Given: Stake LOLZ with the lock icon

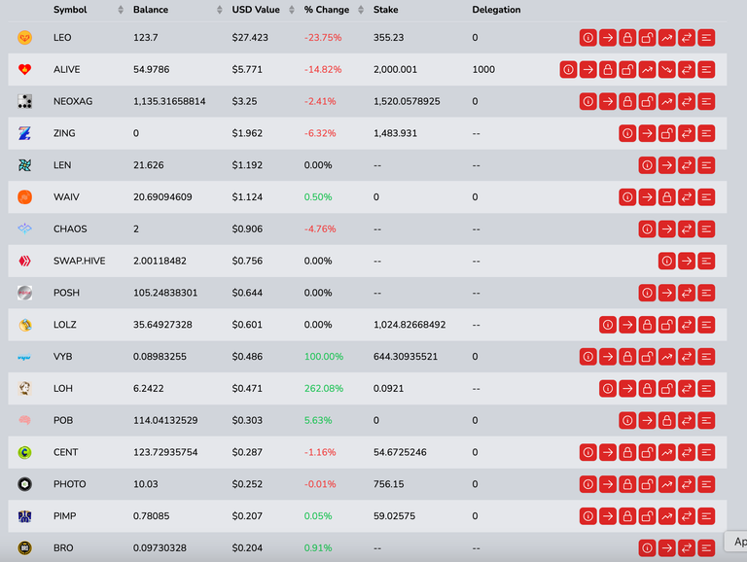Looking at the screenshot, I should [647, 325].
